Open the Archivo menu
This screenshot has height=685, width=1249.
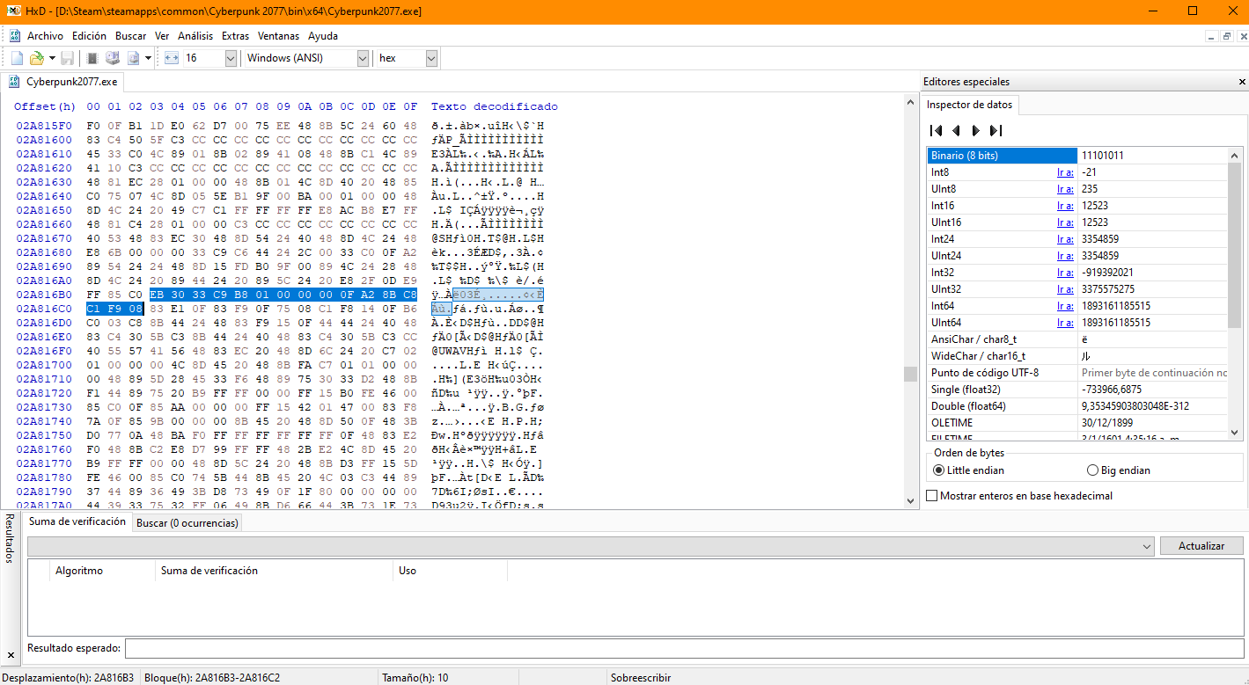(45, 36)
